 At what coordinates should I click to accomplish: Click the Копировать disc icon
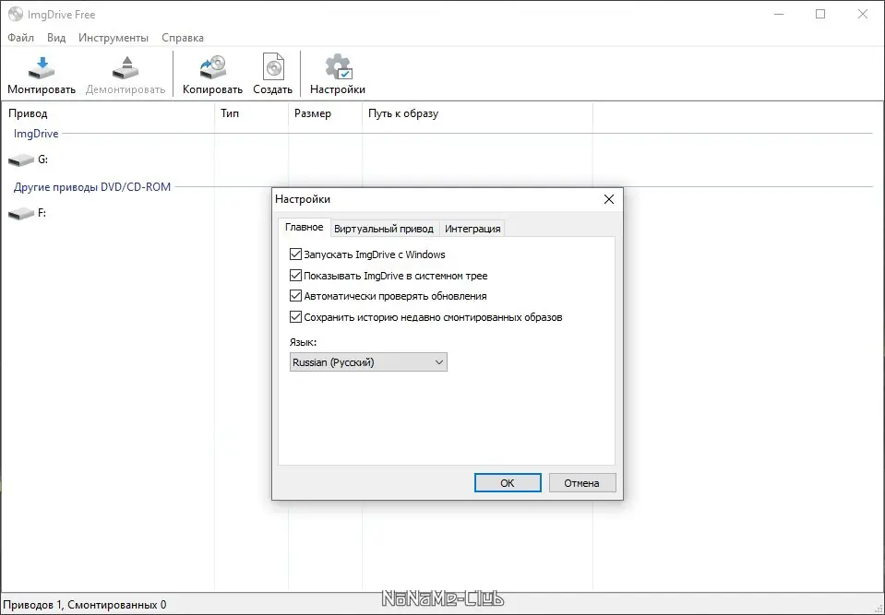(213, 67)
